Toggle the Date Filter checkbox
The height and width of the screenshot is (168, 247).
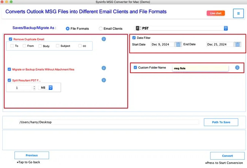point(134,38)
